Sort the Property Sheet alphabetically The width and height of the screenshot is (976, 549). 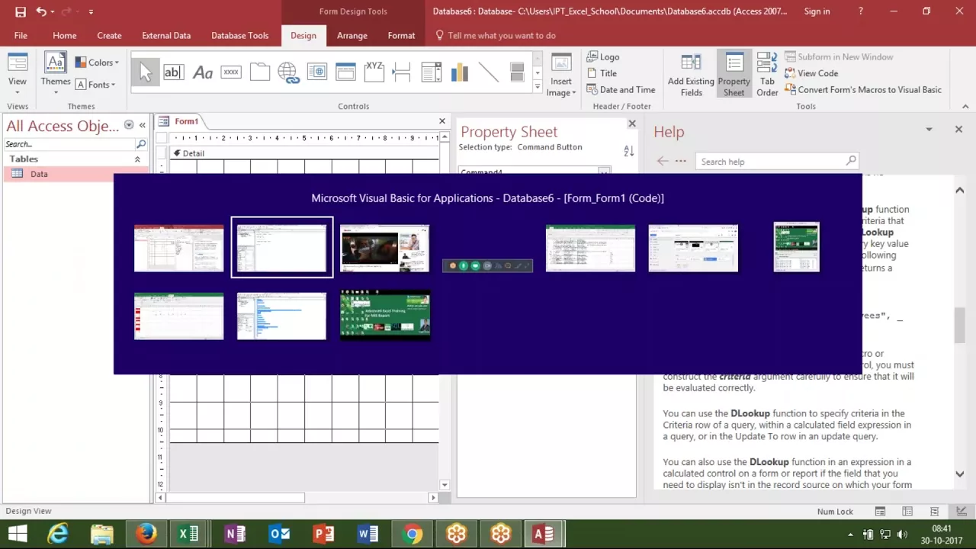point(629,151)
